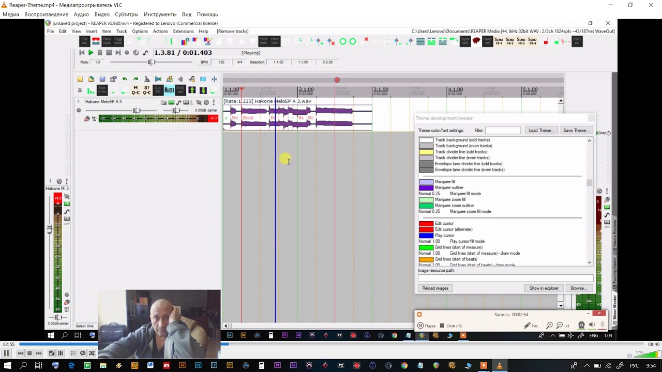Toggle the grid lines icon
The height and width of the screenshot is (372, 662).
click(x=203, y=79)
